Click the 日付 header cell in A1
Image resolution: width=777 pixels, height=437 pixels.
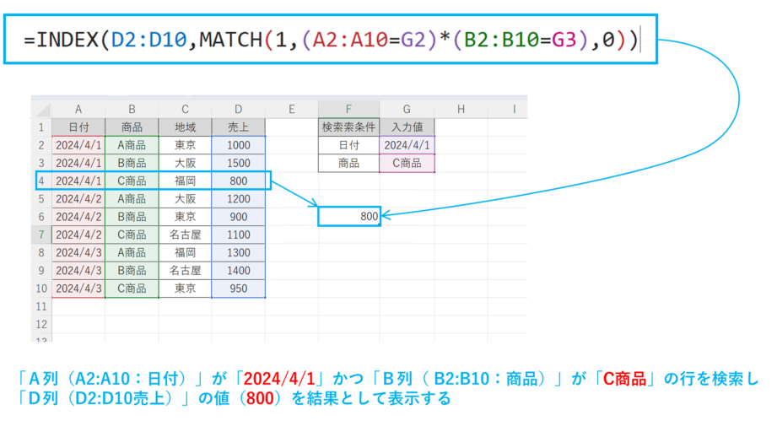pos(78,127)
